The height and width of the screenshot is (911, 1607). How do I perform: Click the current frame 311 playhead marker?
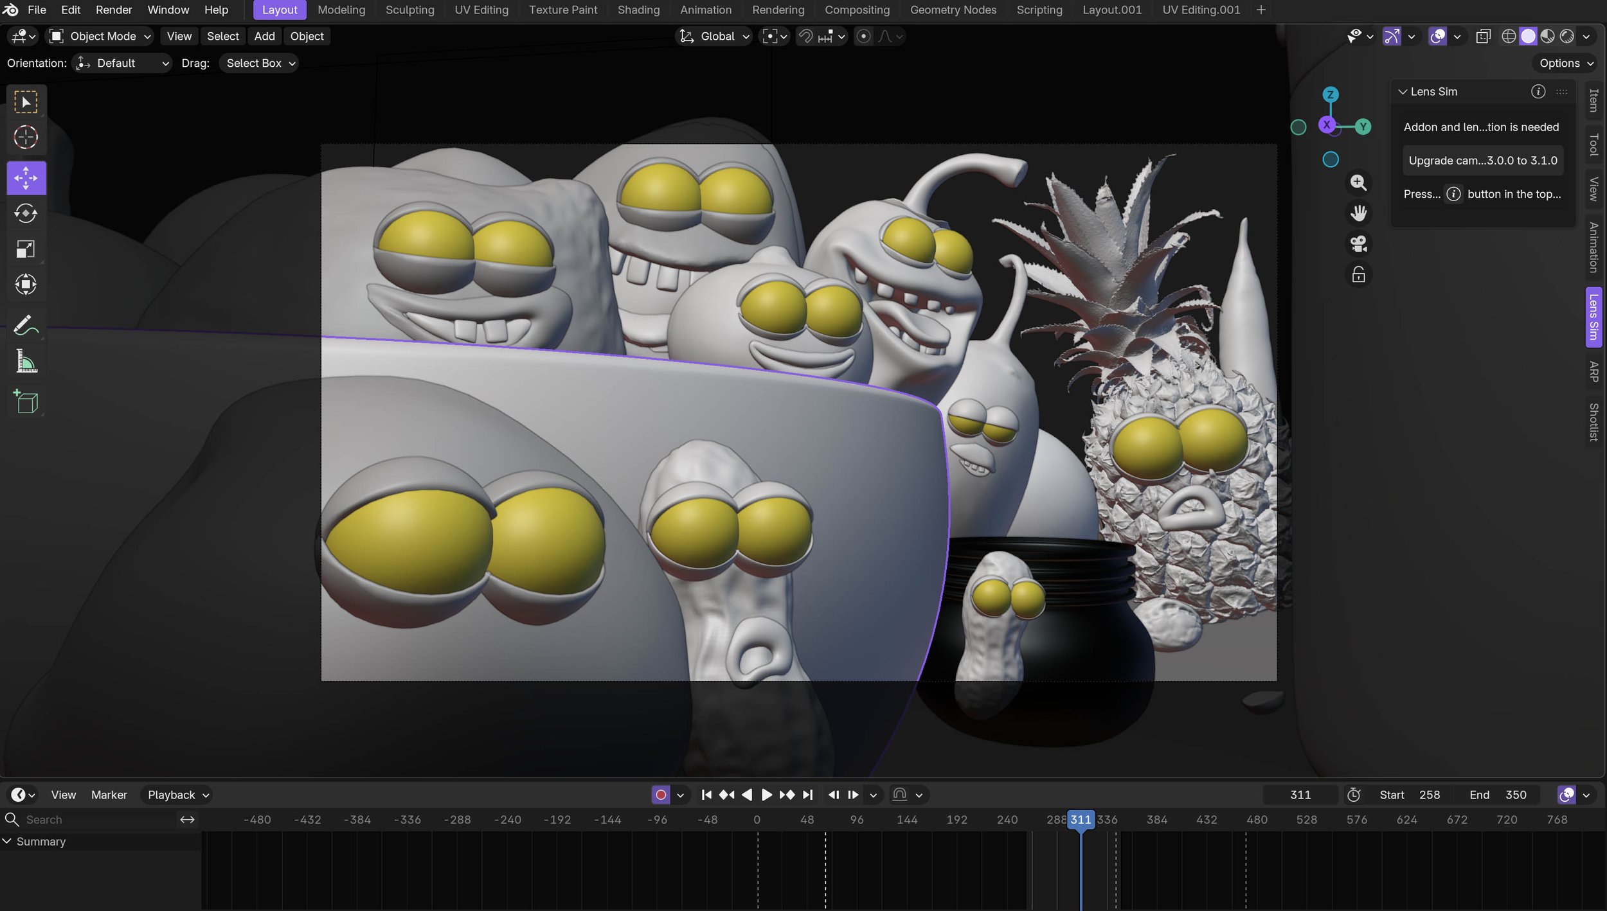click(x=1080, y=820)
